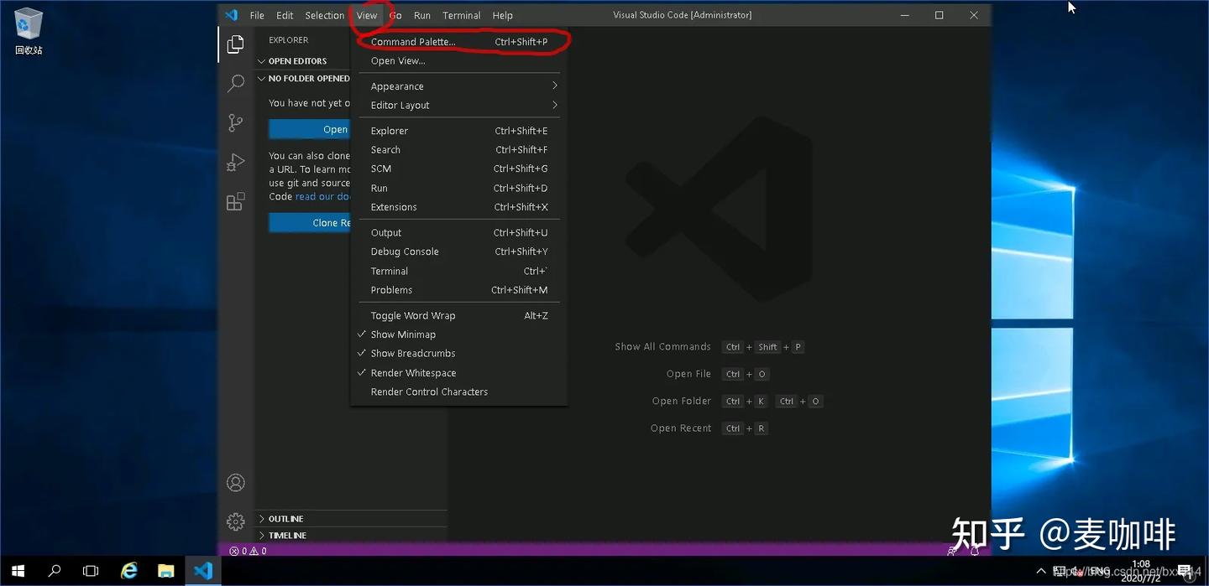The image size is (1209, 586).
Task: Open the Run menu
Action: (x=422, y=15)
